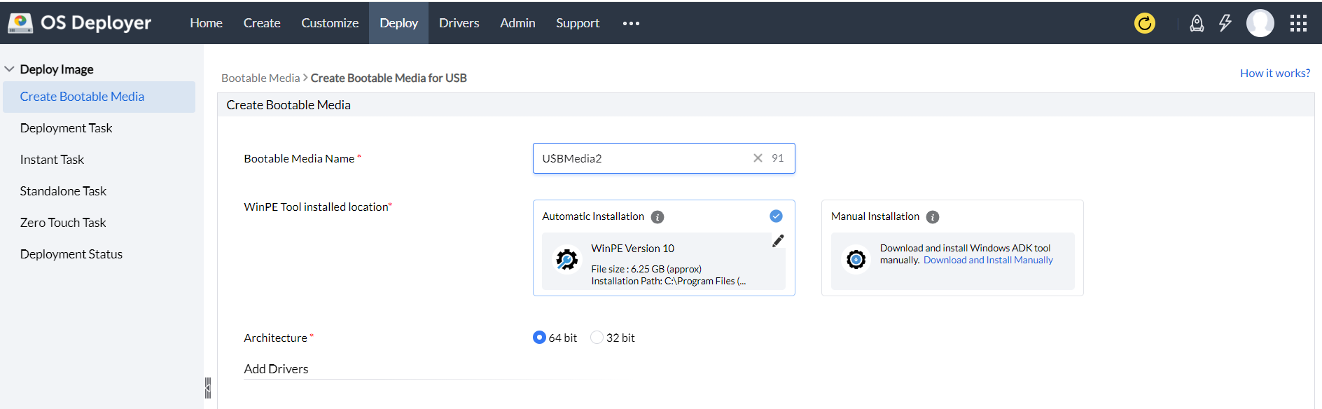Show Automatic Installation info tooltip icon

click(x=657, y=217)
